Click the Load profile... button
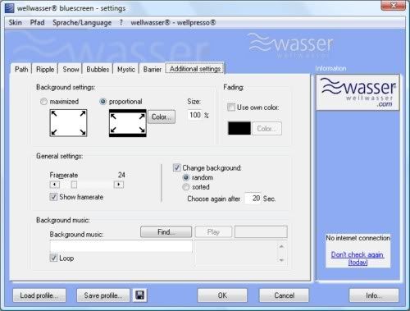 [39, 295]
